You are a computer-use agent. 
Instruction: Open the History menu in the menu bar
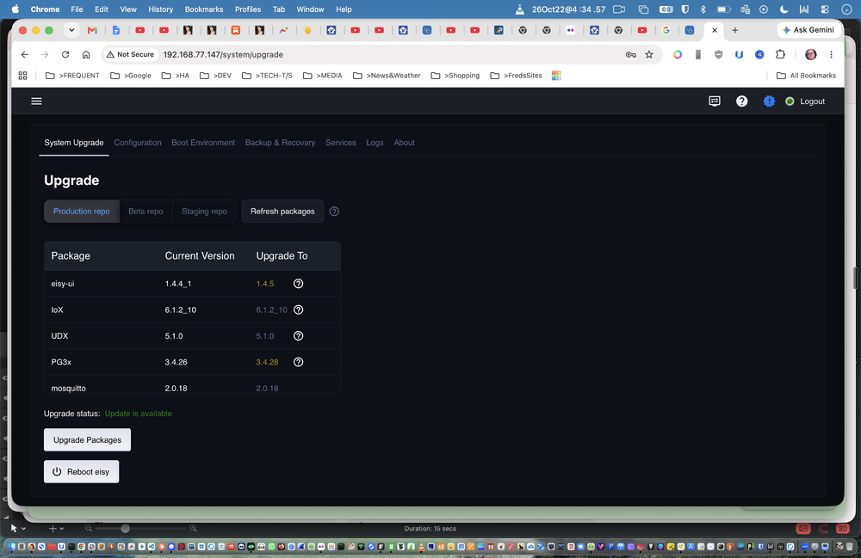click(160, 9)
